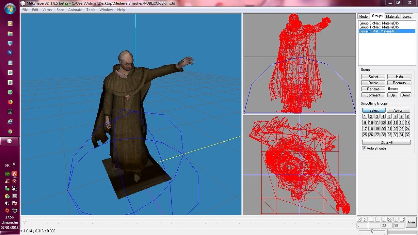The height and width of the screenshot is (235, 418).
Task: Toggle the Auto Smooth checkbox
Action: [x=364, y=149]
